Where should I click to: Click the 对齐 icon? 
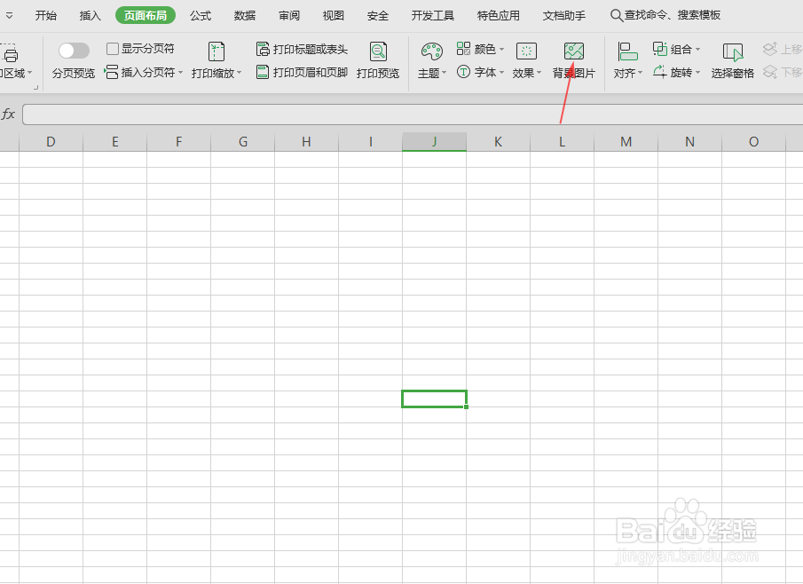pos(627,51)
